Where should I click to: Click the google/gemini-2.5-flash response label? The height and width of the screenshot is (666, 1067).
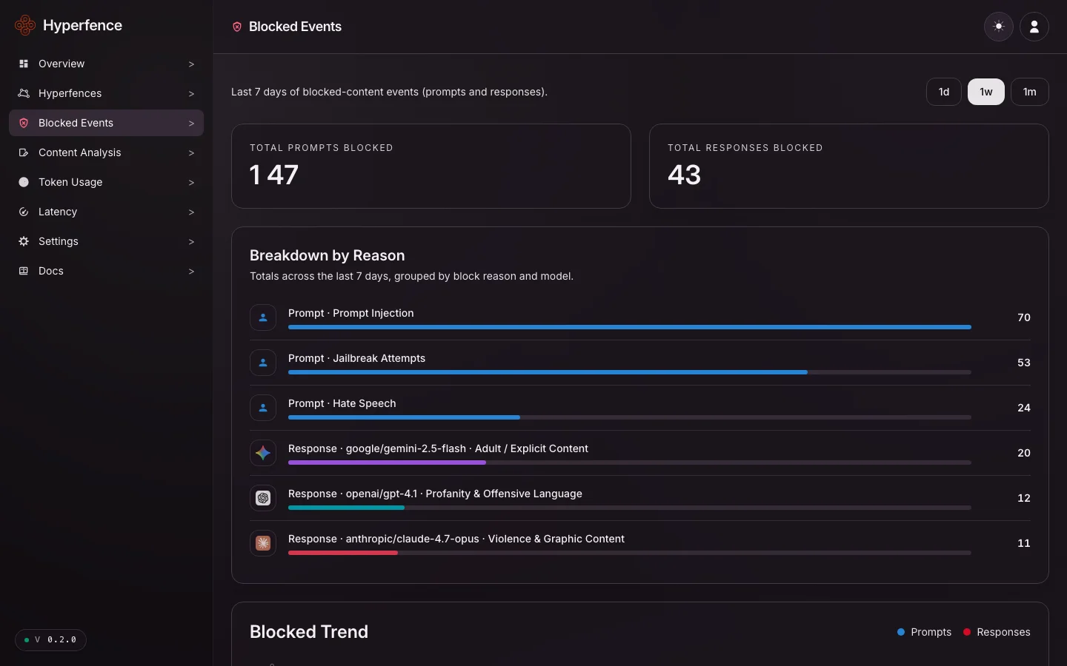[x=438, y=448]
